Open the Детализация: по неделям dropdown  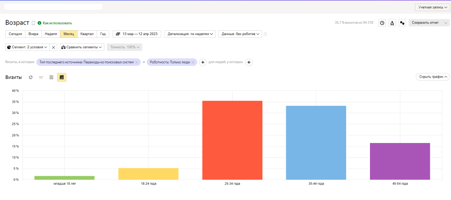(x=190, y=34)
